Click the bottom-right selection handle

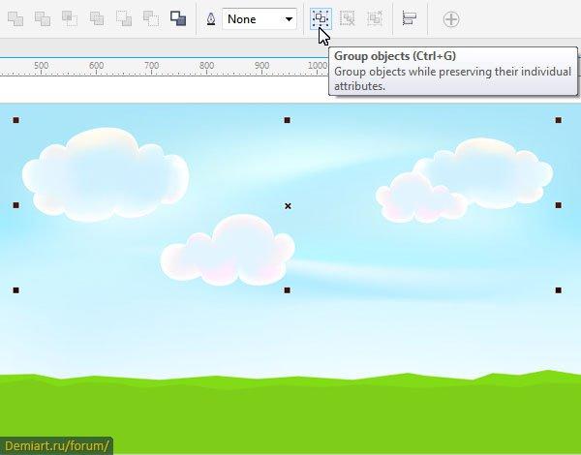coord(559,290)
